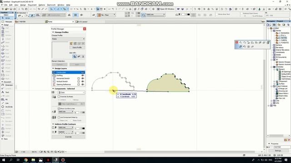Click the Override button in the Profile Manager

coord(68,137)
